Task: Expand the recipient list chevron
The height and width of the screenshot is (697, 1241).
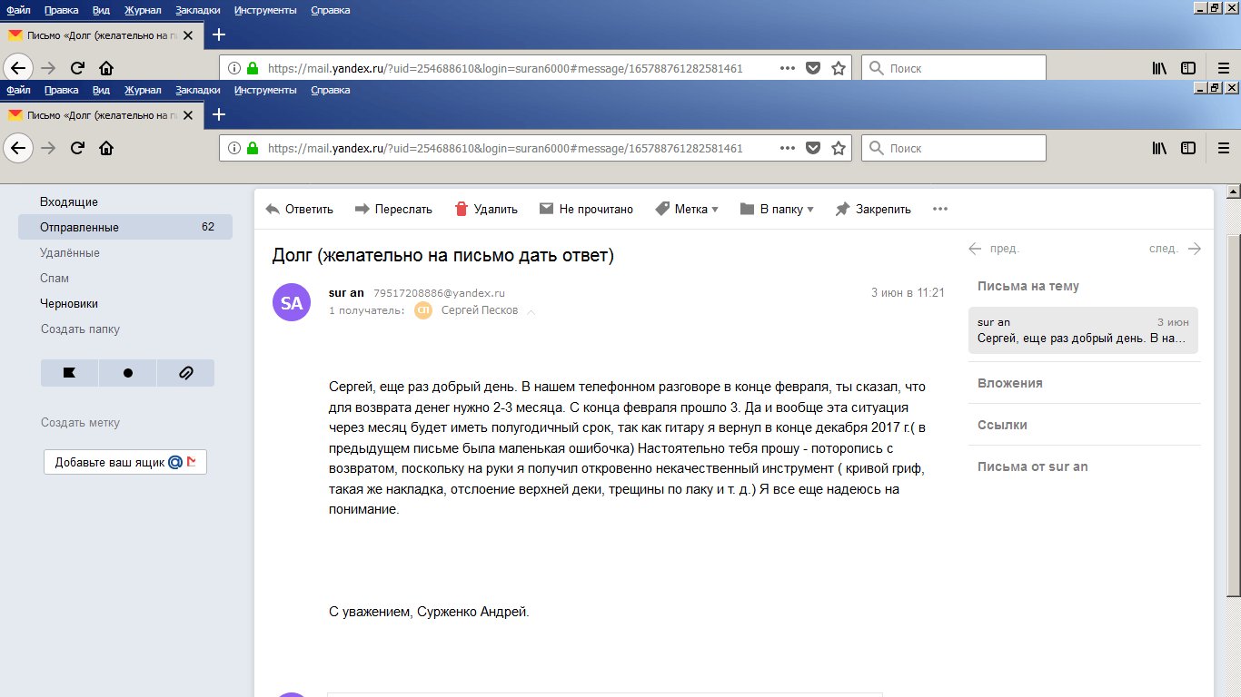Action: 531,311
